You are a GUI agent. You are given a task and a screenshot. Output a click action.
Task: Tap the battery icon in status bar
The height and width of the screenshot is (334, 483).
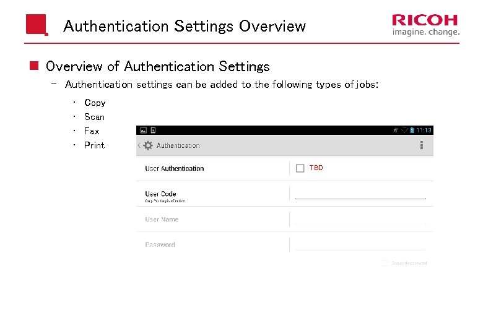tap(412, 130)
